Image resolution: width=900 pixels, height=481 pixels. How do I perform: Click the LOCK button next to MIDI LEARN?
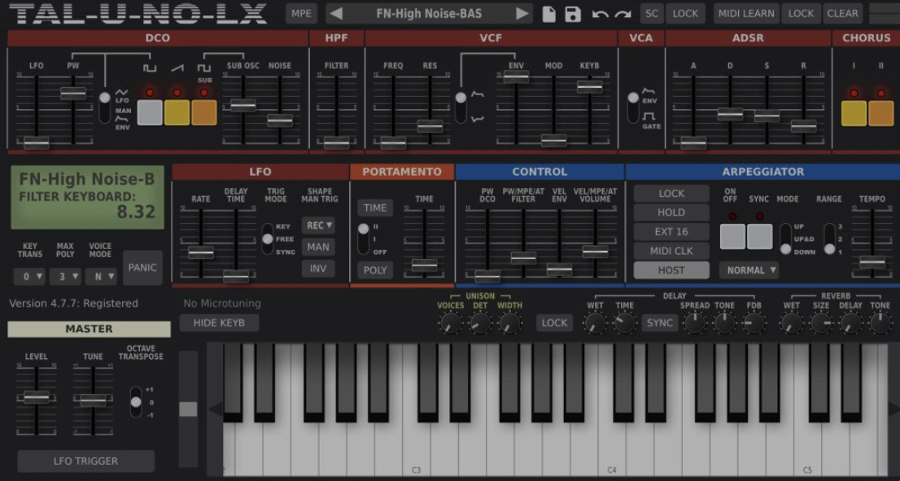[x=801, y=14]
